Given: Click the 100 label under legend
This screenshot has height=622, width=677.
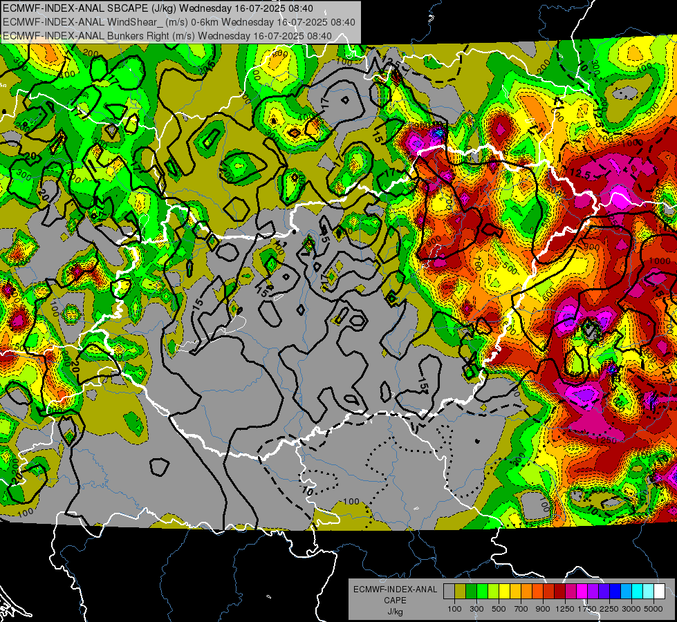Looking at the screenshot, I should (454, 609).
